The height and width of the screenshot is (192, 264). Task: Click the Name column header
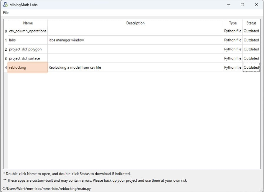pos(28,23)
